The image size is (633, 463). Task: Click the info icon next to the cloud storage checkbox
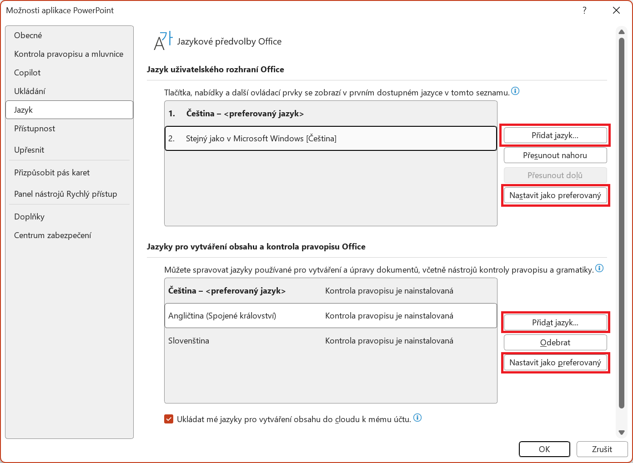click(x=417, y=418)
